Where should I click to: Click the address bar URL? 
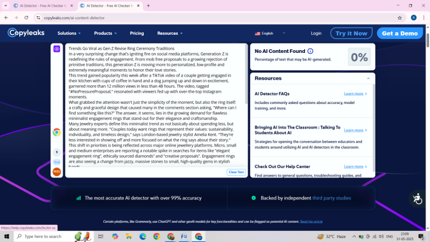[x=74, y=18]
